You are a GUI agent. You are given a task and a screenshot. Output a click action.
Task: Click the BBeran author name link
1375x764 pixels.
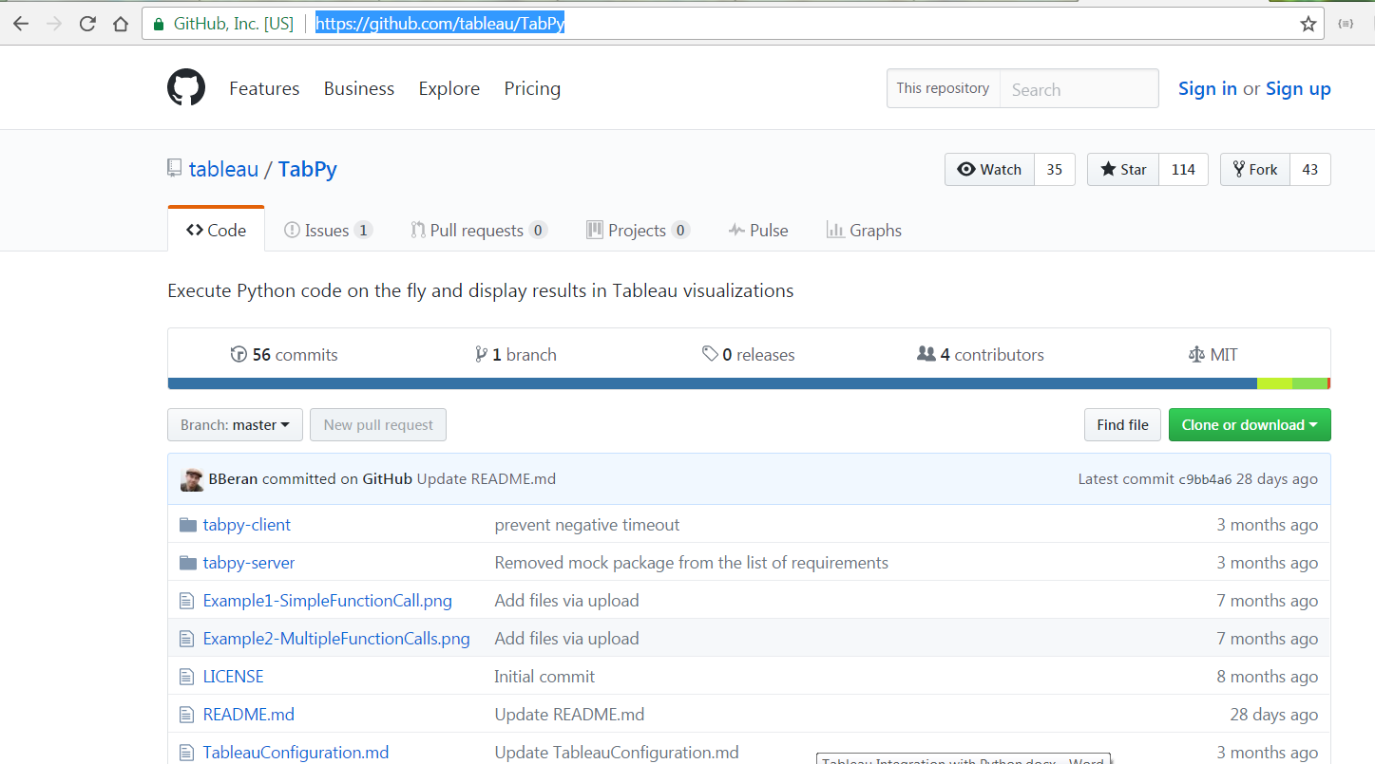click(233, 479)
